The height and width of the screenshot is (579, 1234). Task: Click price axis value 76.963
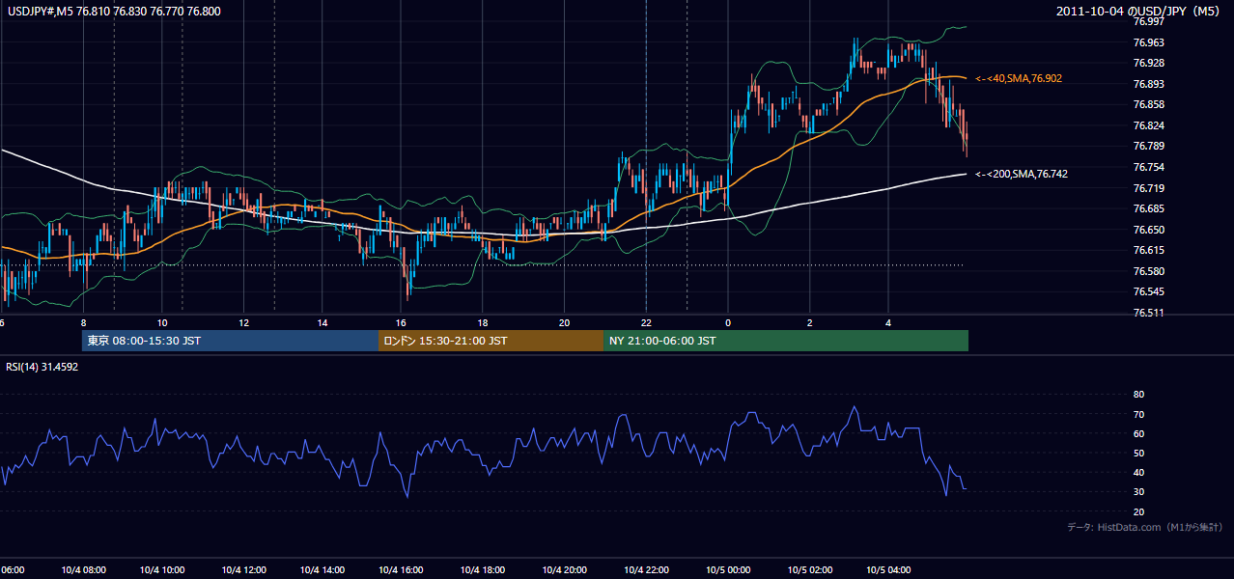point(1148,42)
